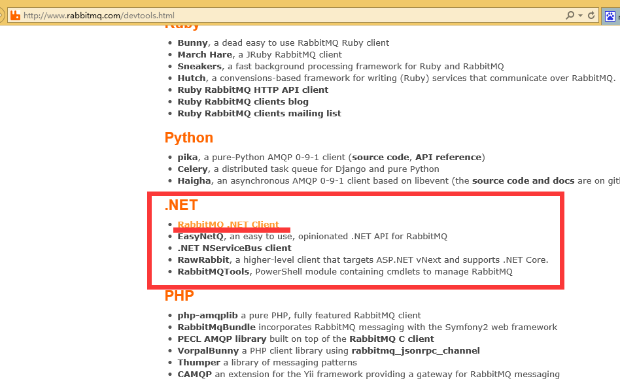The width and height of the screenshot is (620, 385).
Task: Open the Bunny Ruby client link
Action: 192,42
